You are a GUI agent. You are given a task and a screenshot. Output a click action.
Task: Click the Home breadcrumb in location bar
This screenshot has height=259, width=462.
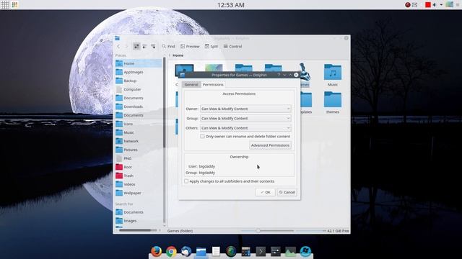pyautogui.click(x=178, y=55)
